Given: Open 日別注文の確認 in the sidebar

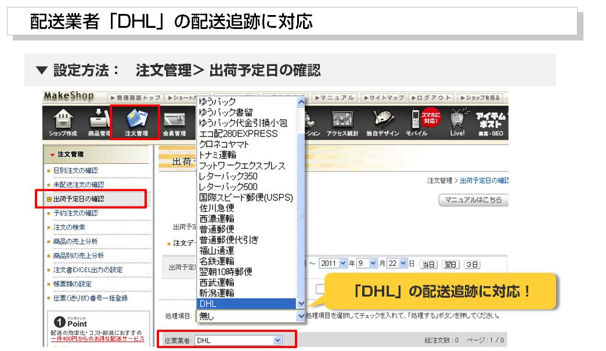Looking at the screenshot, I should pos(75,170).
